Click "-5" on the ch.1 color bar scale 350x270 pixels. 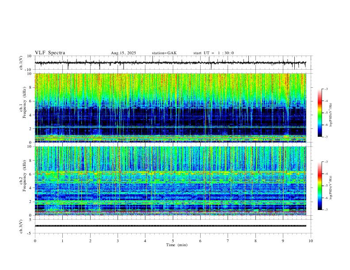326,113
